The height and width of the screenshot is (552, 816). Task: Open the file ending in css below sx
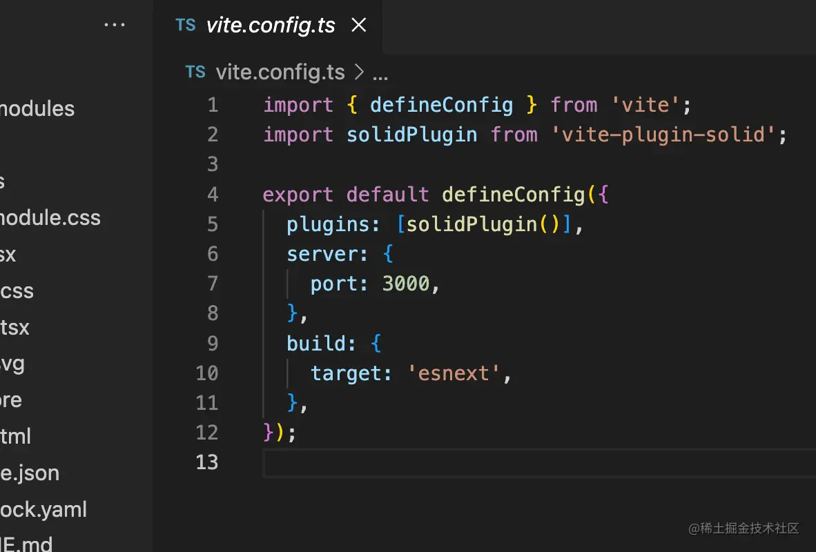point(17,290)
